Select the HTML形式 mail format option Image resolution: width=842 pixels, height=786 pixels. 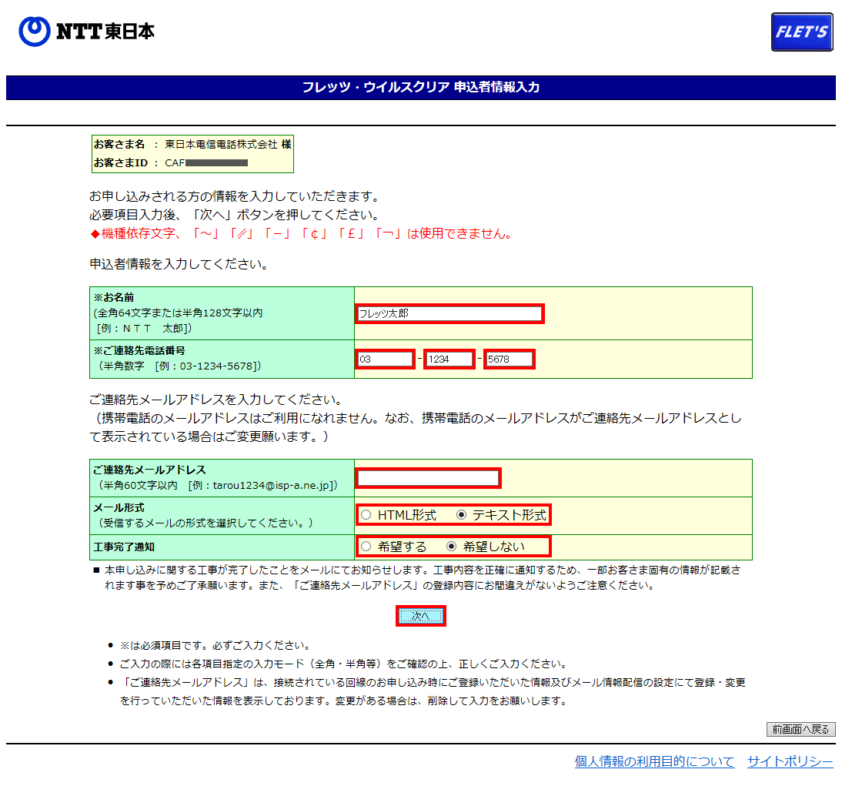coord(366,515)
